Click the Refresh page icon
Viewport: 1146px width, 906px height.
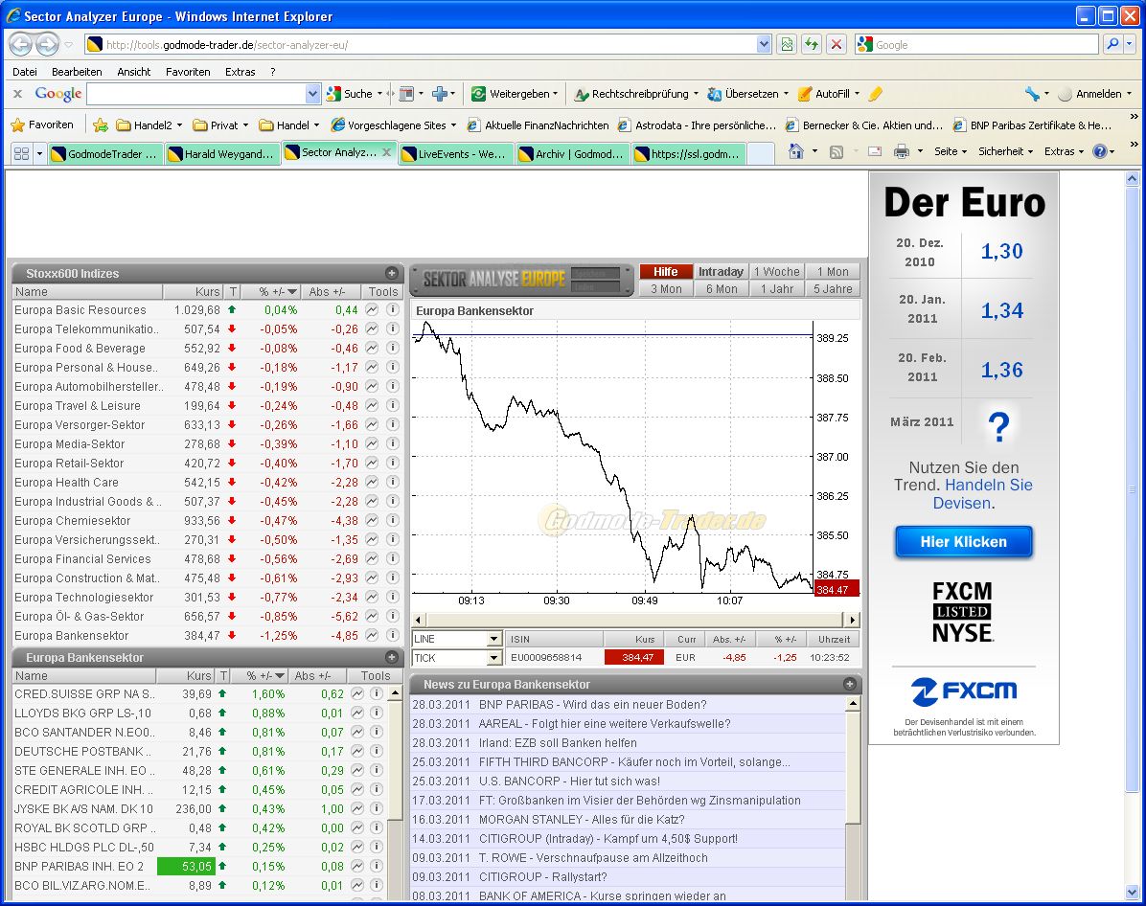[x=812, y=45]
